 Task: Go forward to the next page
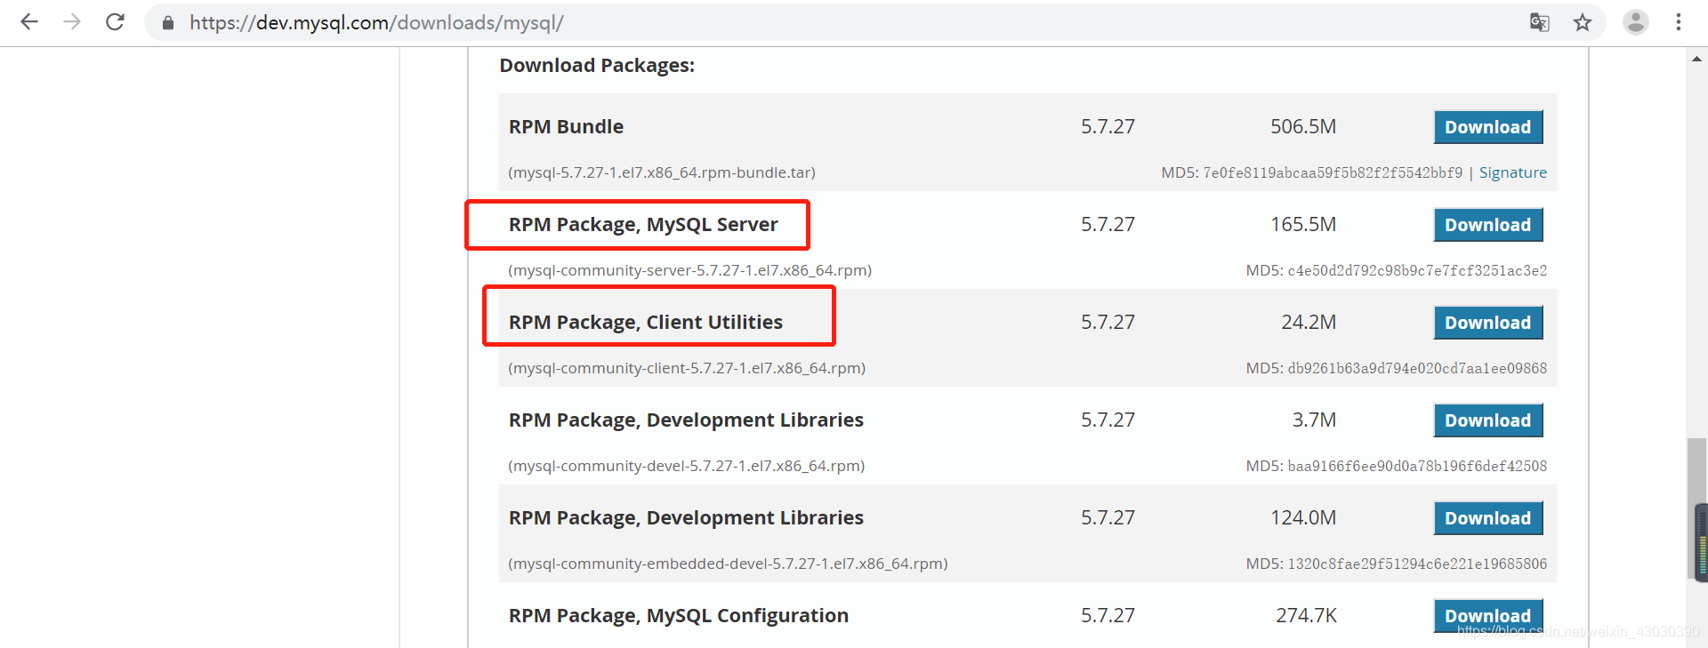tap(72, 22)
